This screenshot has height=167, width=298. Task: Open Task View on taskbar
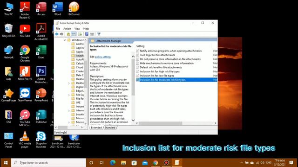102,163
